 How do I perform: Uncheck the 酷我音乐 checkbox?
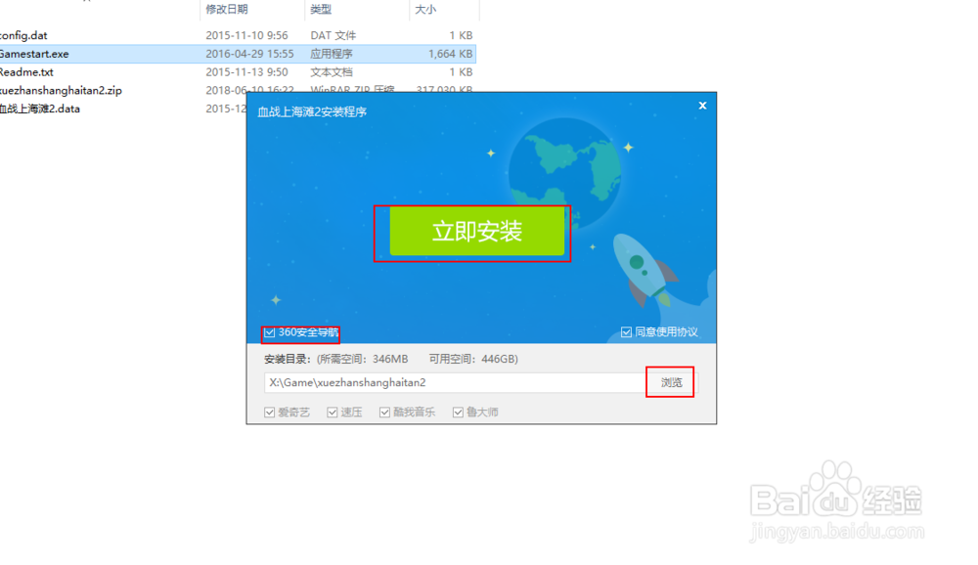click(384, 413)
